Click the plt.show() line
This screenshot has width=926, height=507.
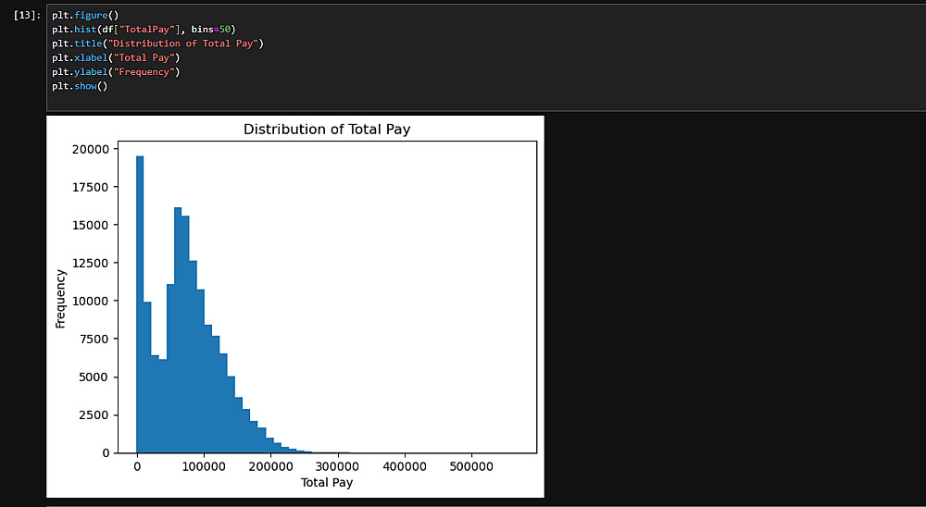80,86
